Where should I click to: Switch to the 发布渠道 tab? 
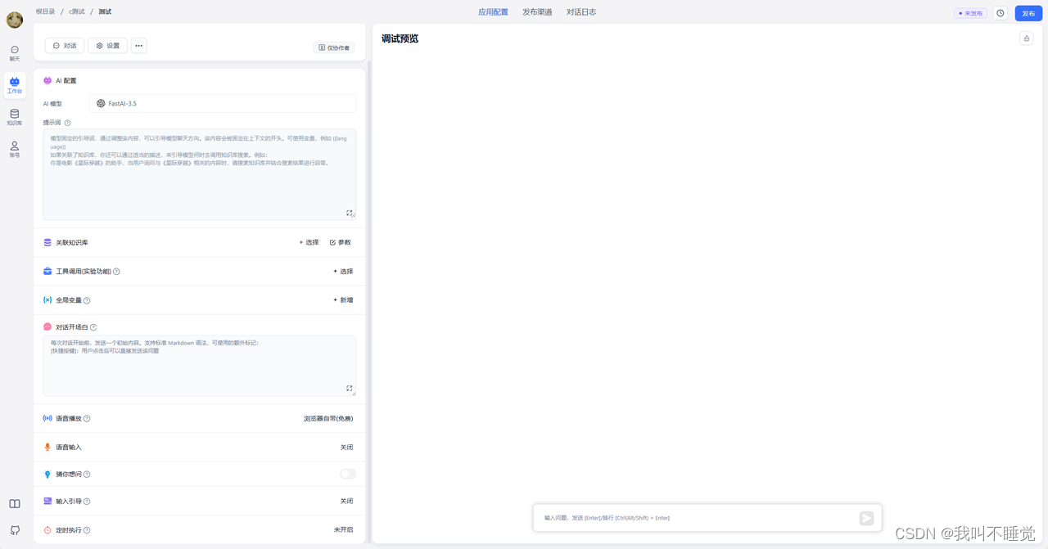pos(537,12)
